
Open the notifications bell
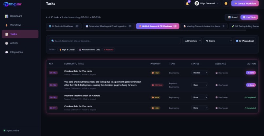(x=187, y=4)
